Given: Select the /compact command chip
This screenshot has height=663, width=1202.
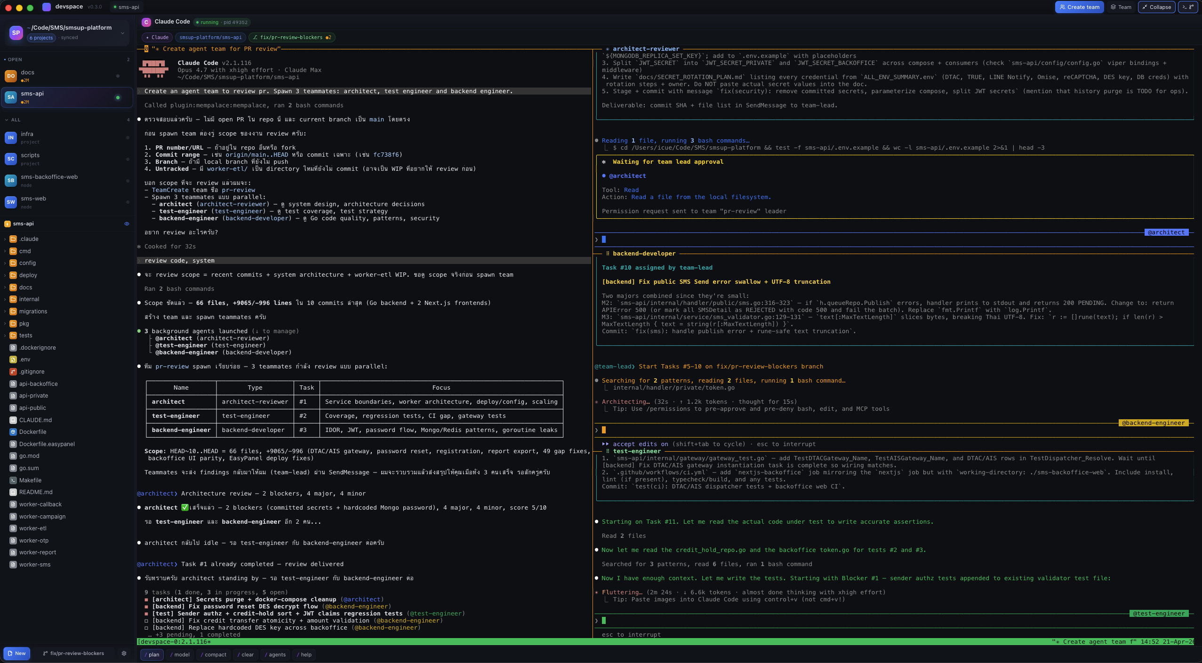Looking at the screenshot, I should point(213,655).
